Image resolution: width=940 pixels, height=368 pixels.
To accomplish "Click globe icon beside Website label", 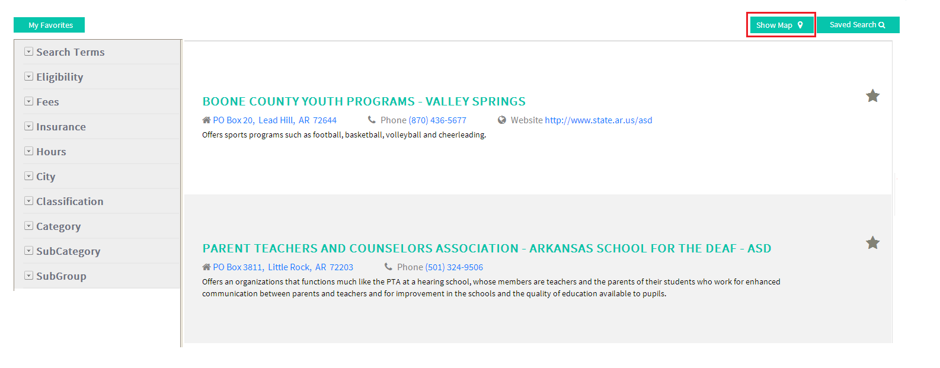I will point(502,120).
